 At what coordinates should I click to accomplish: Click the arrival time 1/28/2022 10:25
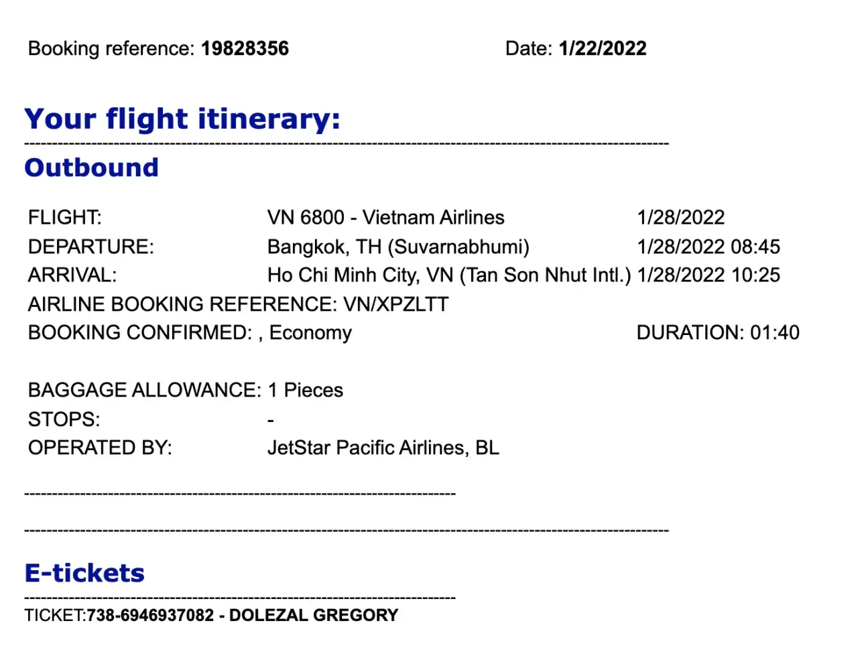pyautogui.click(x=708, y=275)
